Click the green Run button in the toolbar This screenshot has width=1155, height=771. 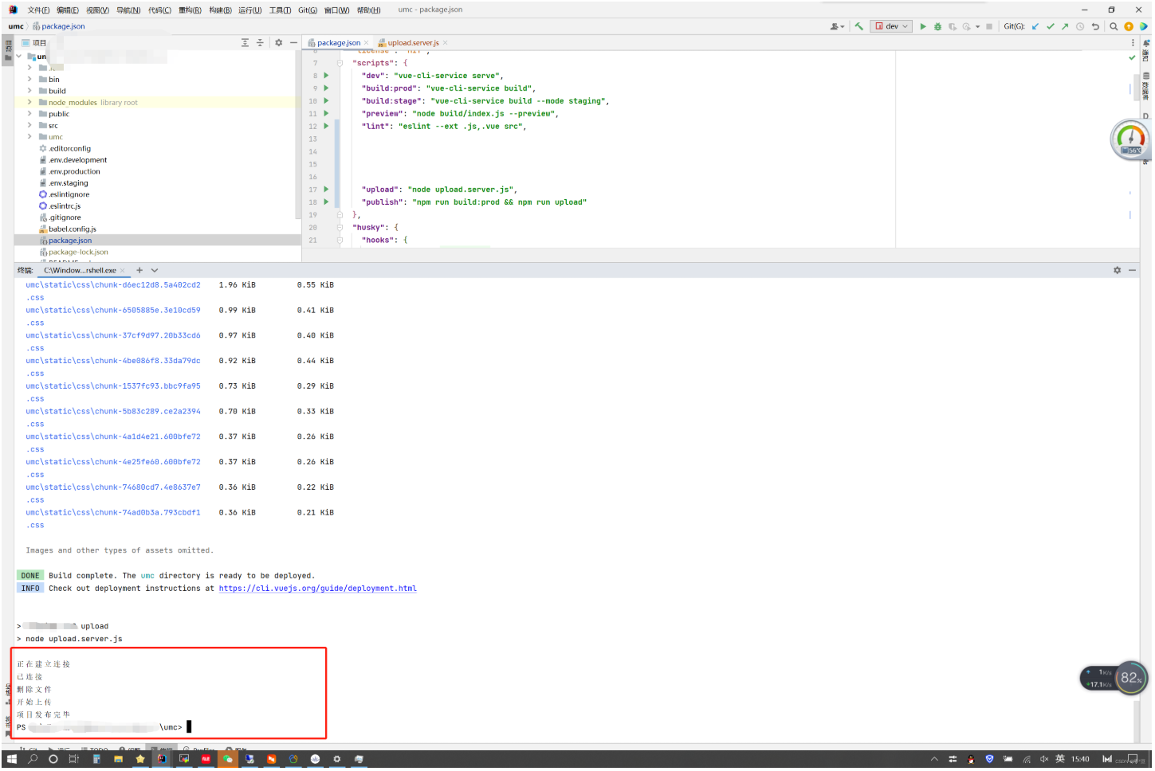click(x=923, y=26)
